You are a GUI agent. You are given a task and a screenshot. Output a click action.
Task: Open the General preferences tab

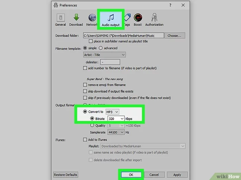click(60, 20)
